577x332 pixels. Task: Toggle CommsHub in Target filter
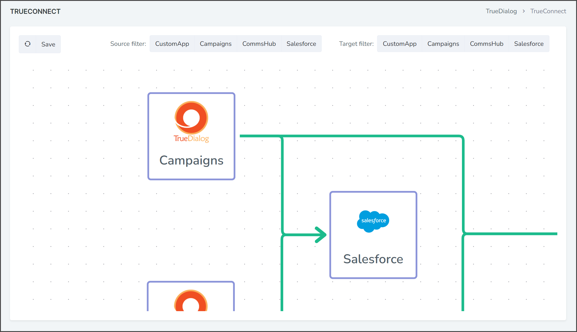(487, 44)
